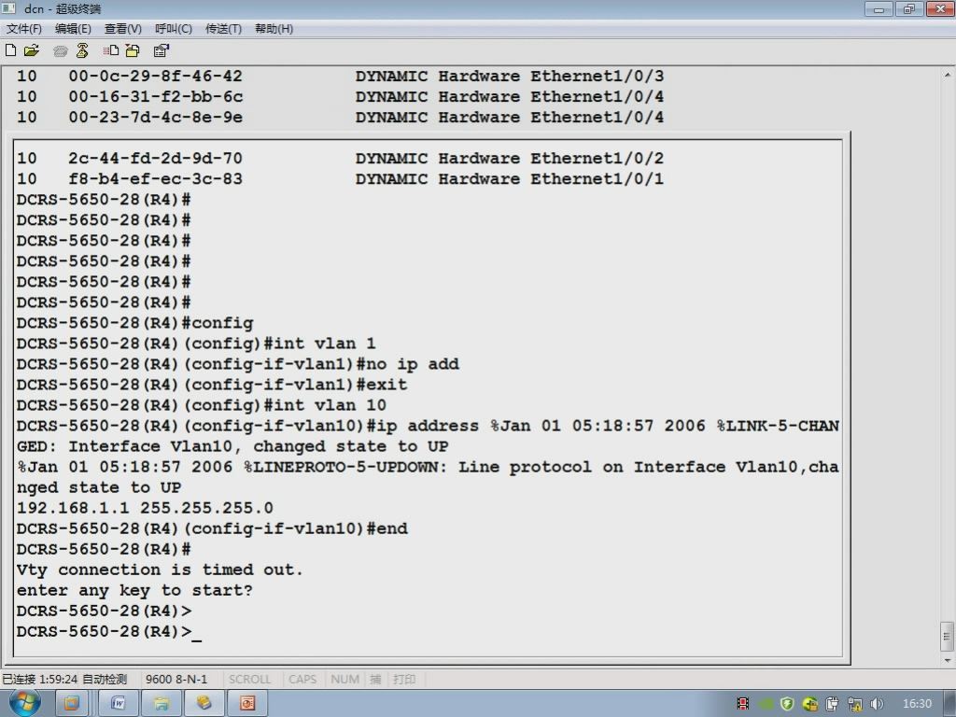Open File Explorer from the taskbar

pyautogui.click(x=161, y=704)
